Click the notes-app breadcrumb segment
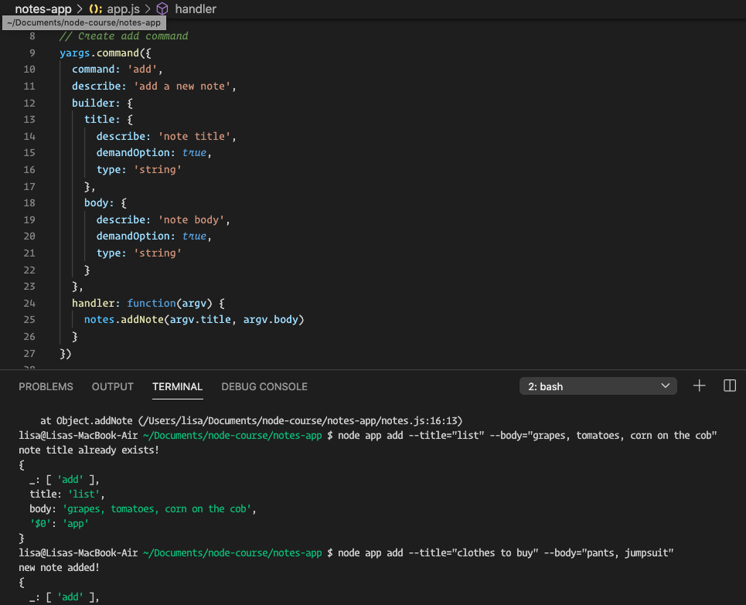This screenshot has width=746, height=605. [43, 9]
